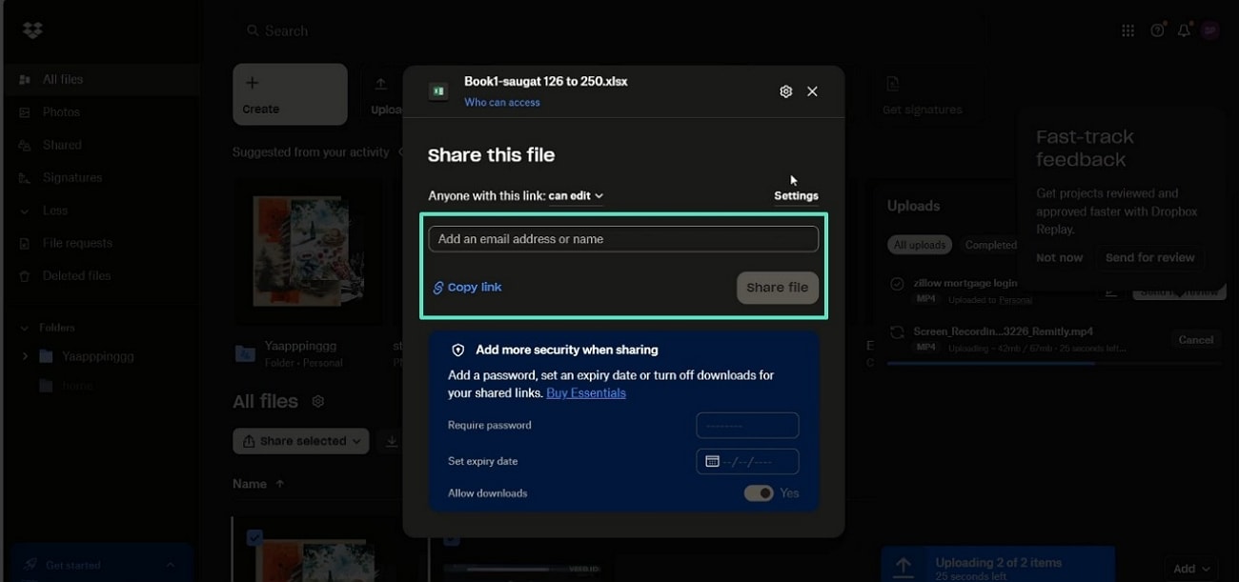Cancel the Screen_Recordin upload
Image resolution: width=1239 pixels, height=582 pixels.
tap(1195, 340)
